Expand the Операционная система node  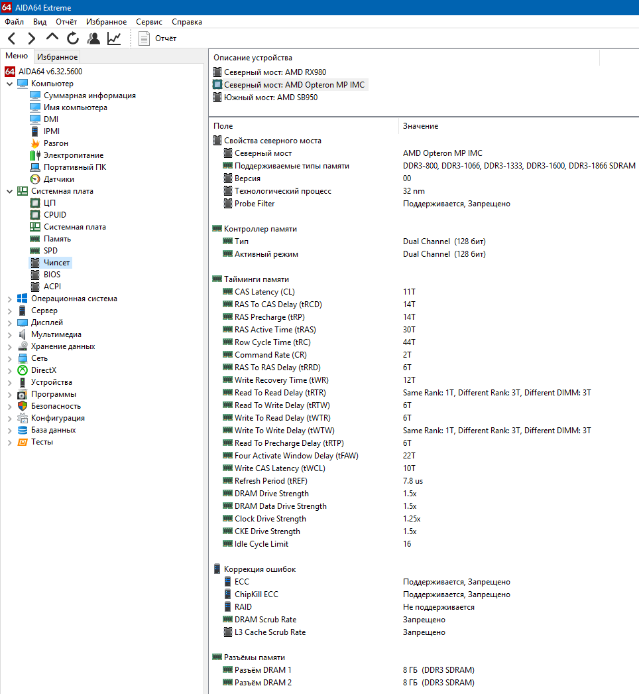tap(10, 299)
